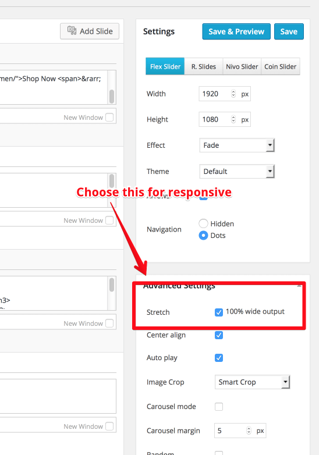The height and width of the screenshot is (455, 319).
Task: Click the Add Slide button
Action: click(90, 31)
